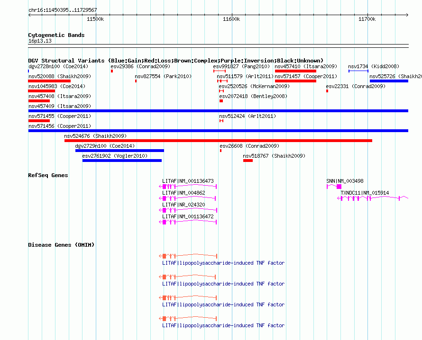The height and width of the screenshot is (340, 422).
Task: Open transcript LITAF|NR_024320
Action: pyautogui.click(x=183, y=205)
